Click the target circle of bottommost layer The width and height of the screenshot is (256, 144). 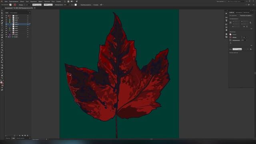click(28, 37)
